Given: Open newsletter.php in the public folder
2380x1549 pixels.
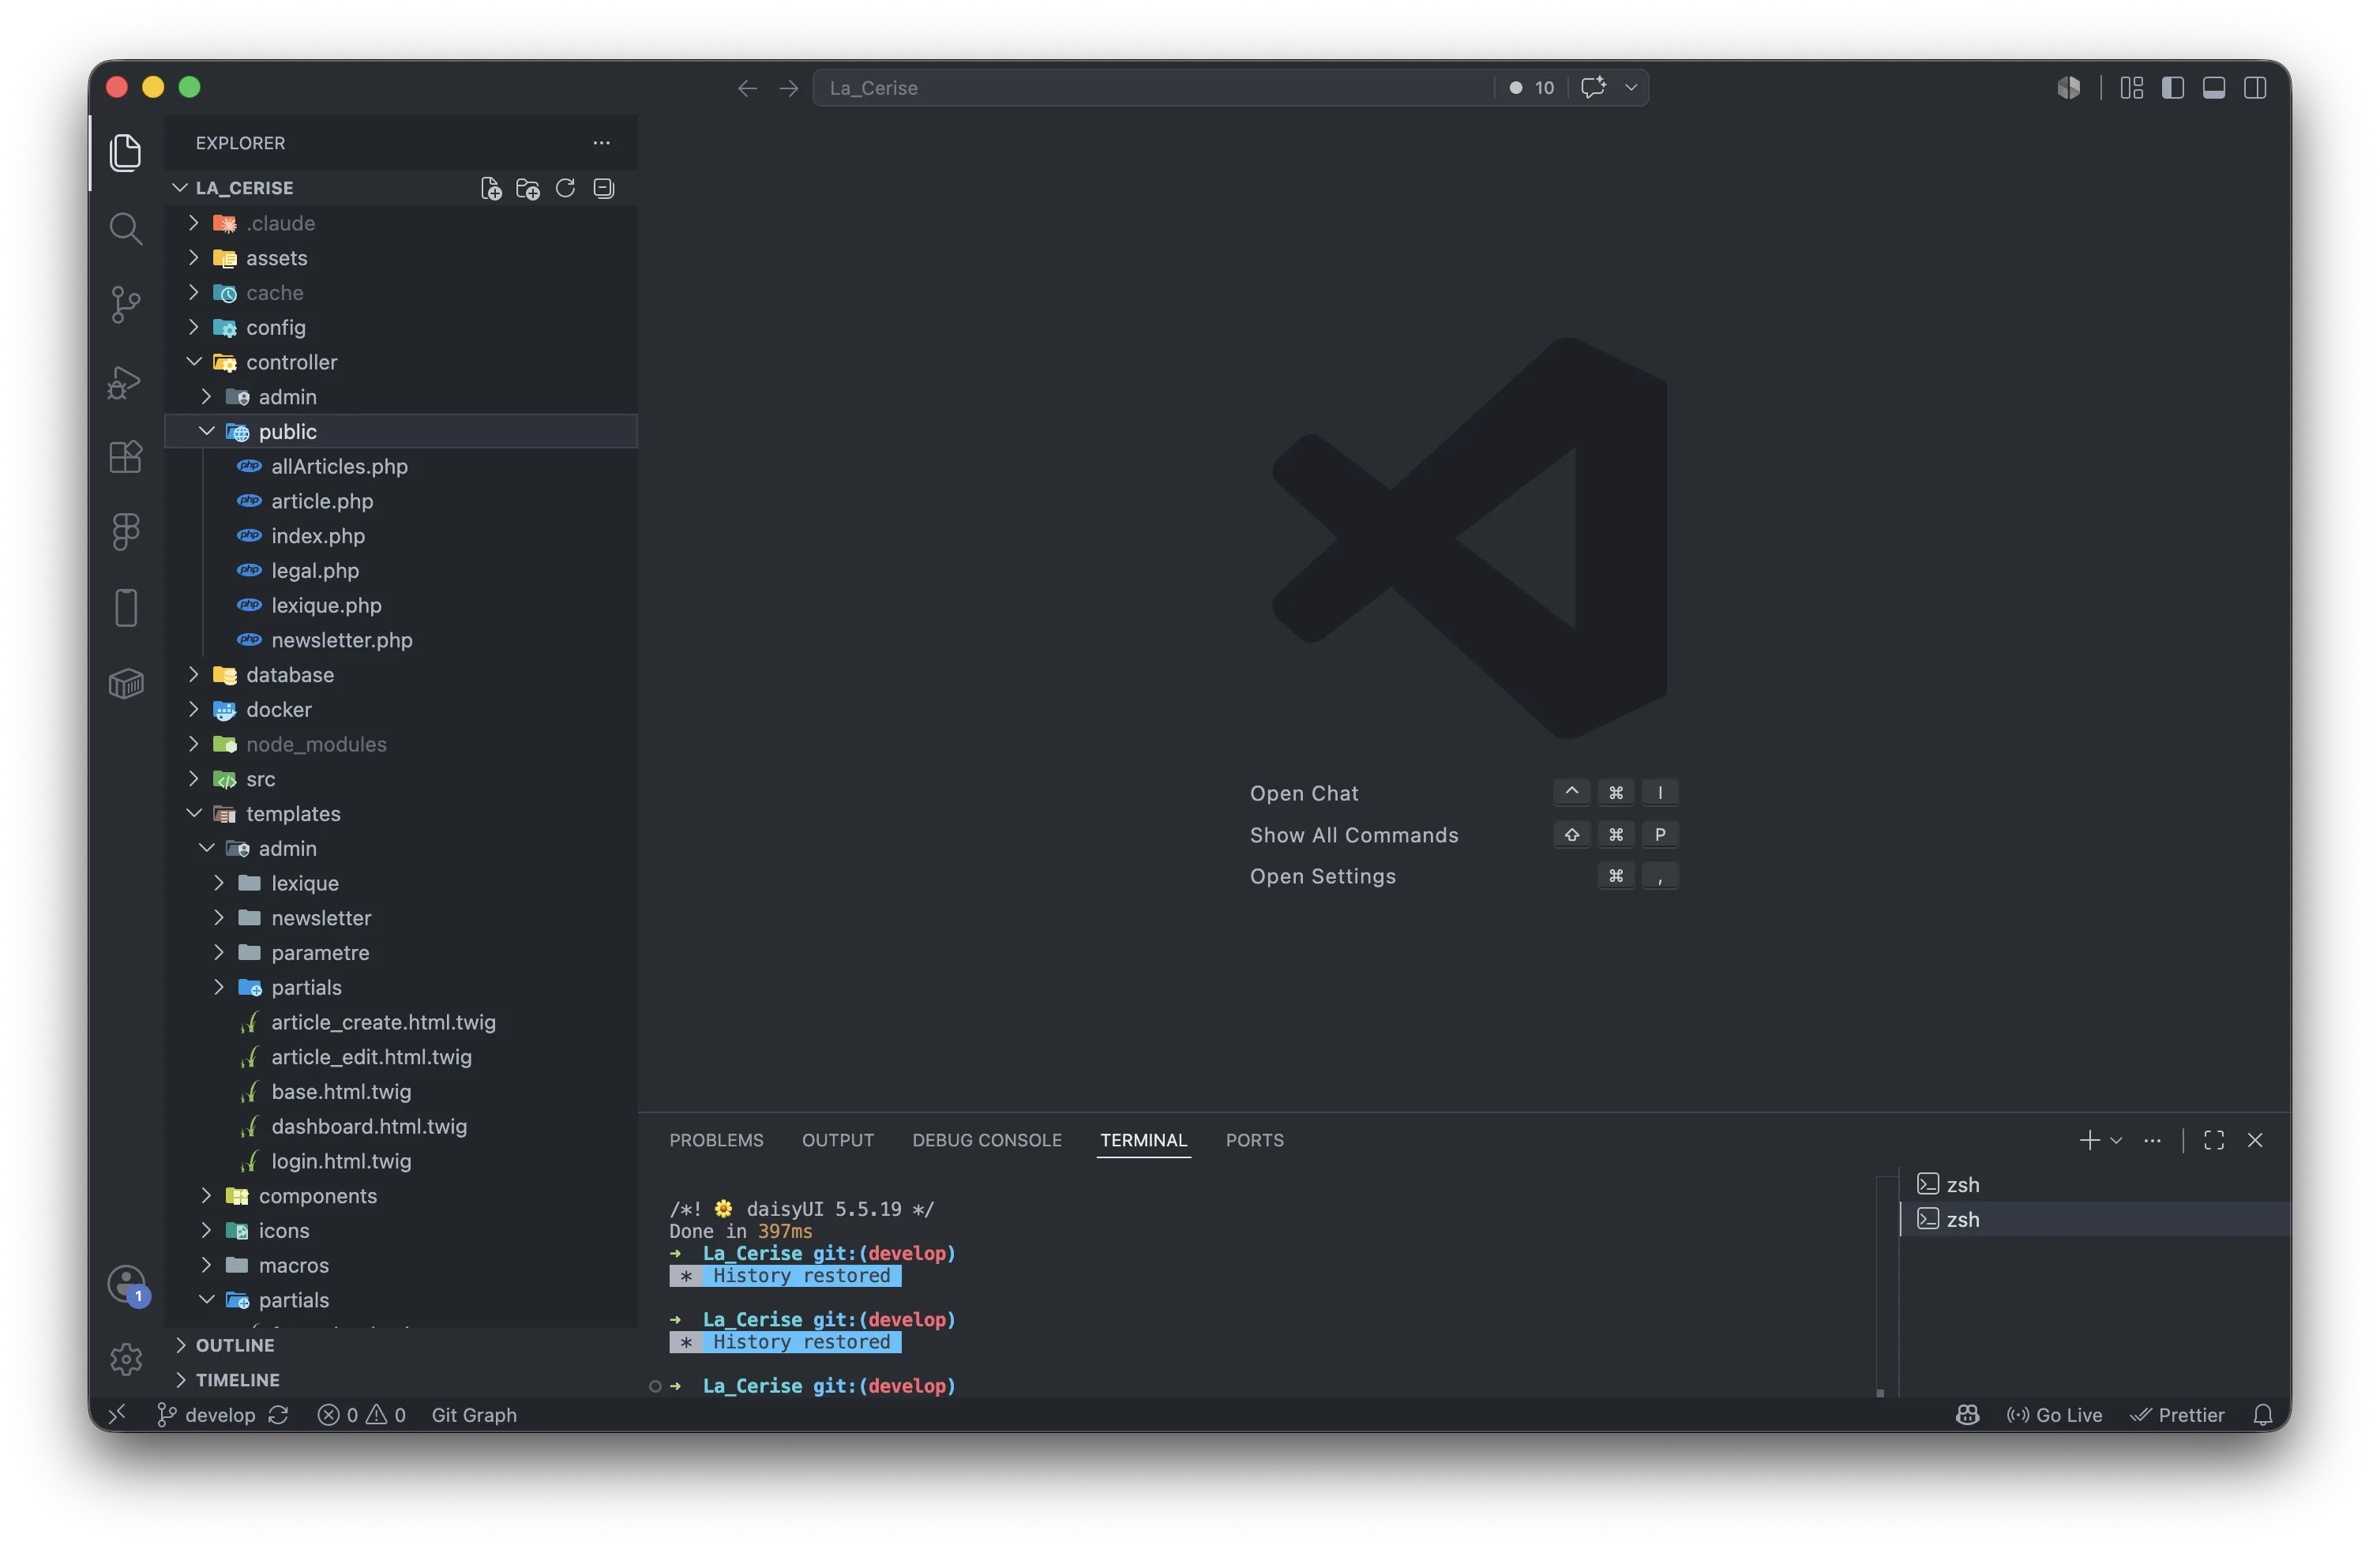Looking at the screenshot, I should point(400,640).
